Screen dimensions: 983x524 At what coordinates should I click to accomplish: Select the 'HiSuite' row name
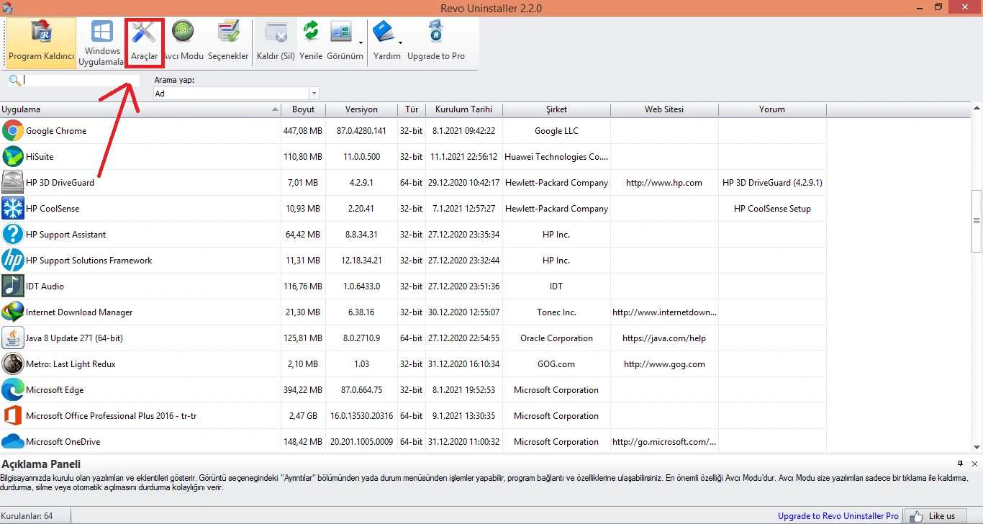point(40,157)
